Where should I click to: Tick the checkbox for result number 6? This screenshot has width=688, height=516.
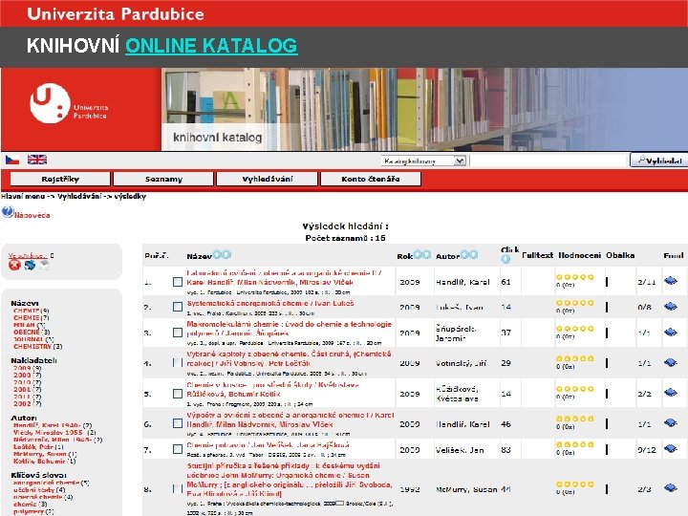(x=178, y=423)
